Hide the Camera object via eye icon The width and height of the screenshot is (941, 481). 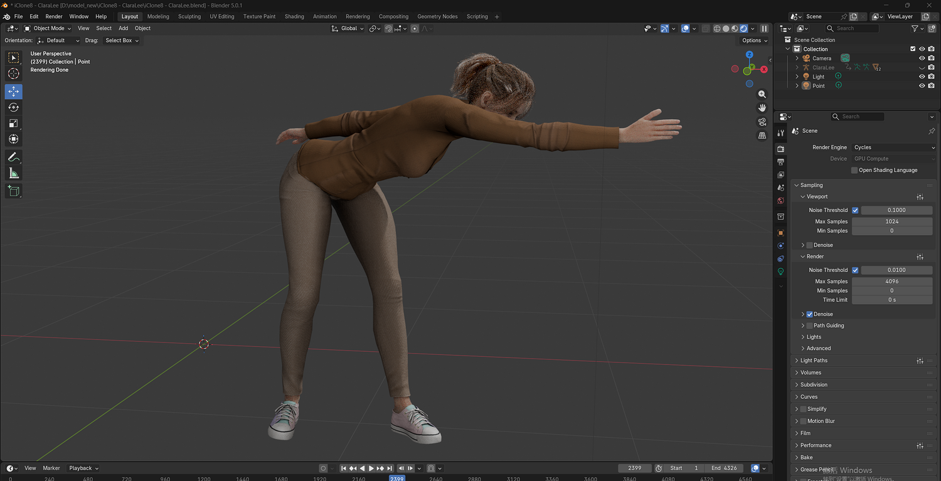click(922, 58)
